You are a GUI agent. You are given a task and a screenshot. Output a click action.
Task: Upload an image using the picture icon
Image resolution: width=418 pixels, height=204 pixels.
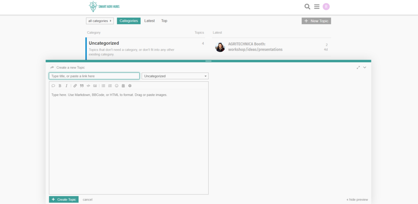click(x=95, y=86)
